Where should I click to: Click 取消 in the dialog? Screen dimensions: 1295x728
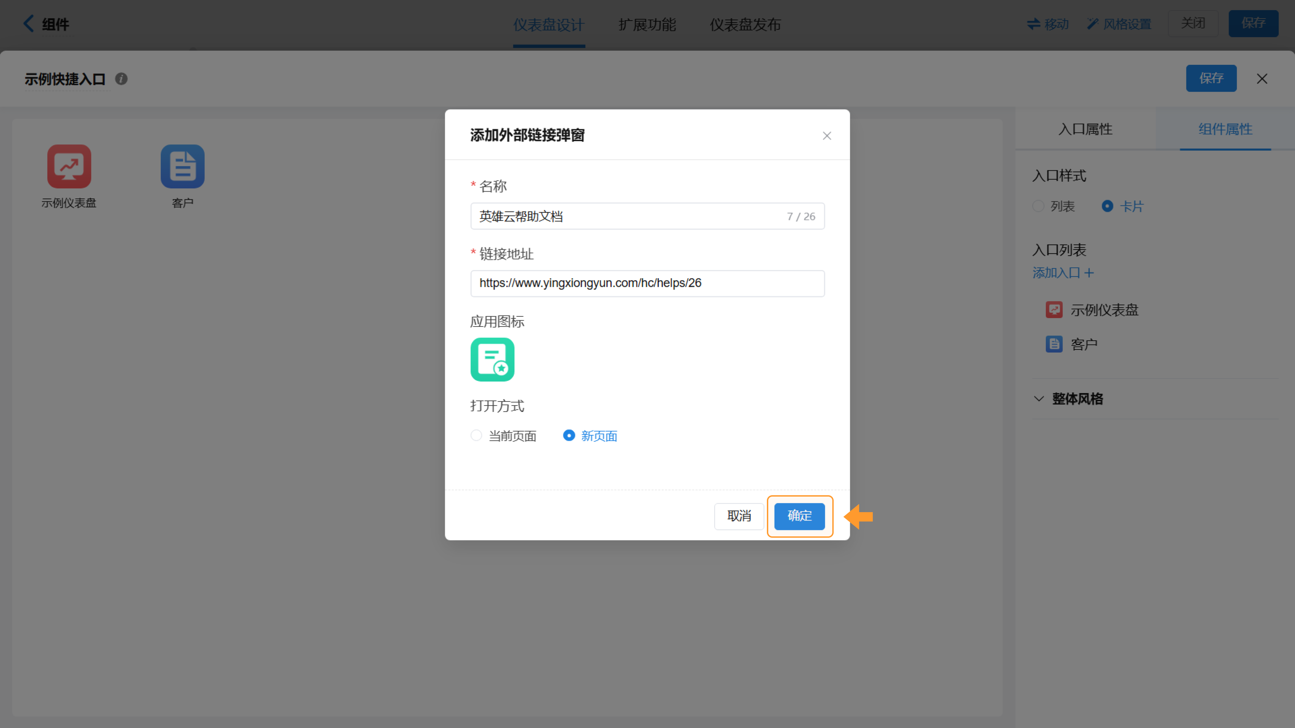tap(739, 516)
